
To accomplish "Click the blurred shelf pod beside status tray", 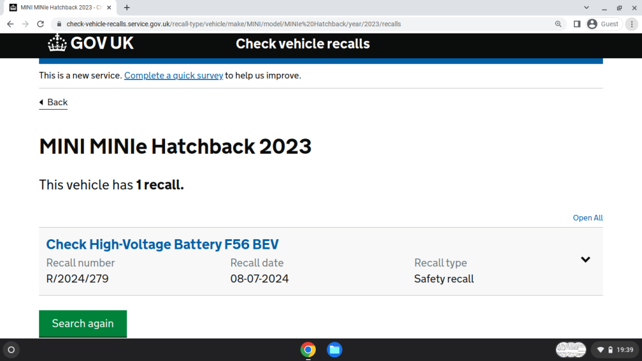I will [x=571, y=350].
